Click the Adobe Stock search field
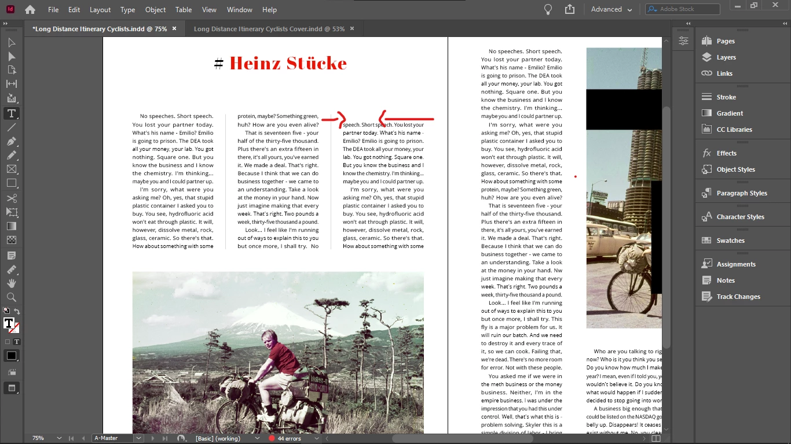The height and width of the screenshot is (444, 791). (x=683, y=9)
